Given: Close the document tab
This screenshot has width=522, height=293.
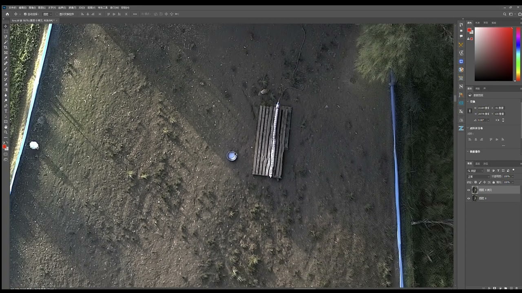Looking at the screenshot, I should tap(57, 21).
